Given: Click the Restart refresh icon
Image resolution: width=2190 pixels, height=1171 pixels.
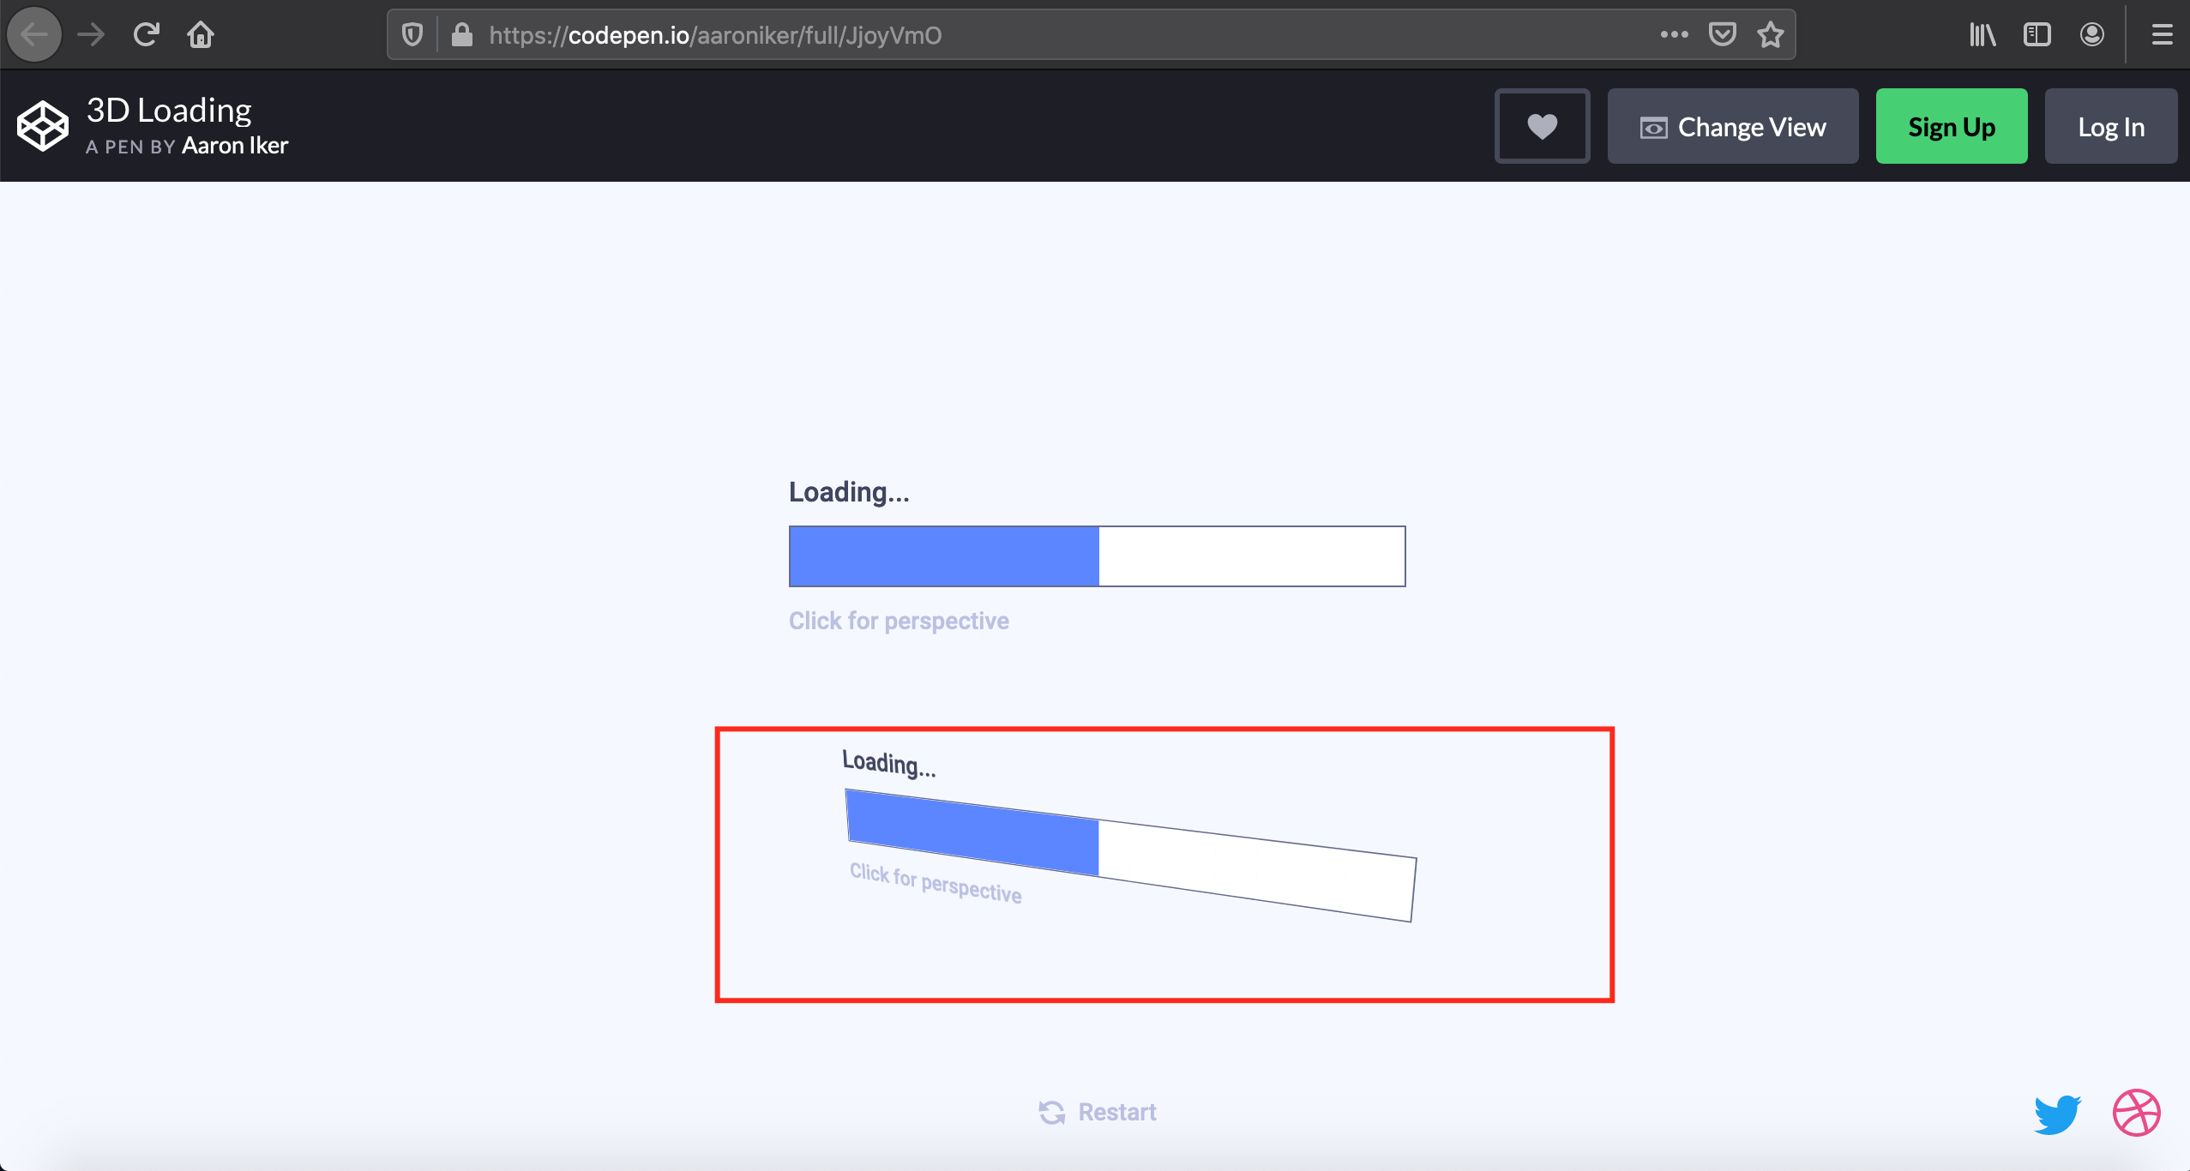Looking at the screenshot, I should pyautogui.click(x=1053, y=1112).
